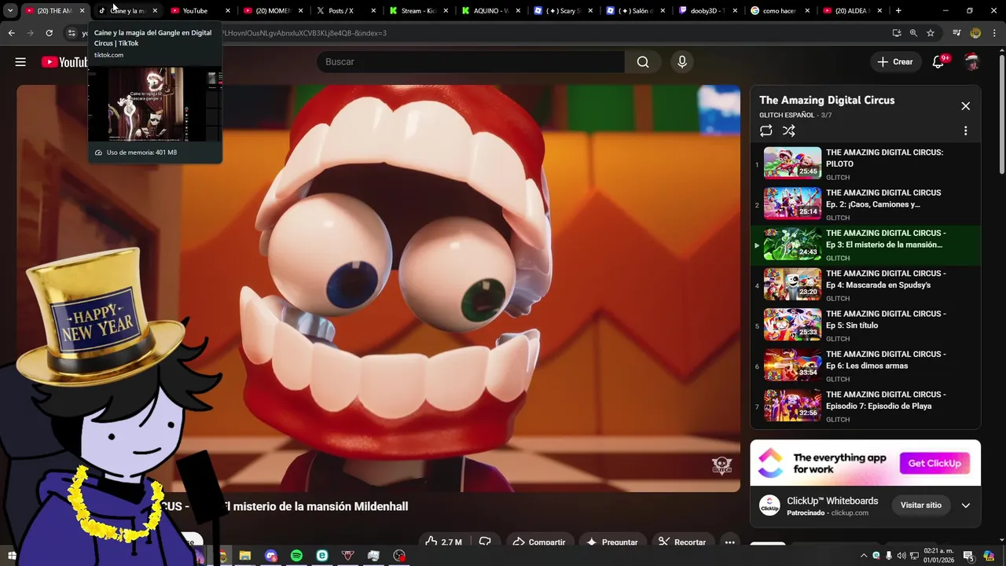Play Ep. 2 ¡Caos, Camiones y... video
This screenshot has height=566, width=1006.
865,204
